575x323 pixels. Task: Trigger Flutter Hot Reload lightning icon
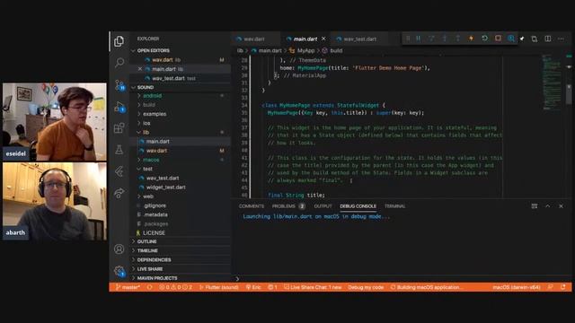coord(471,39)
